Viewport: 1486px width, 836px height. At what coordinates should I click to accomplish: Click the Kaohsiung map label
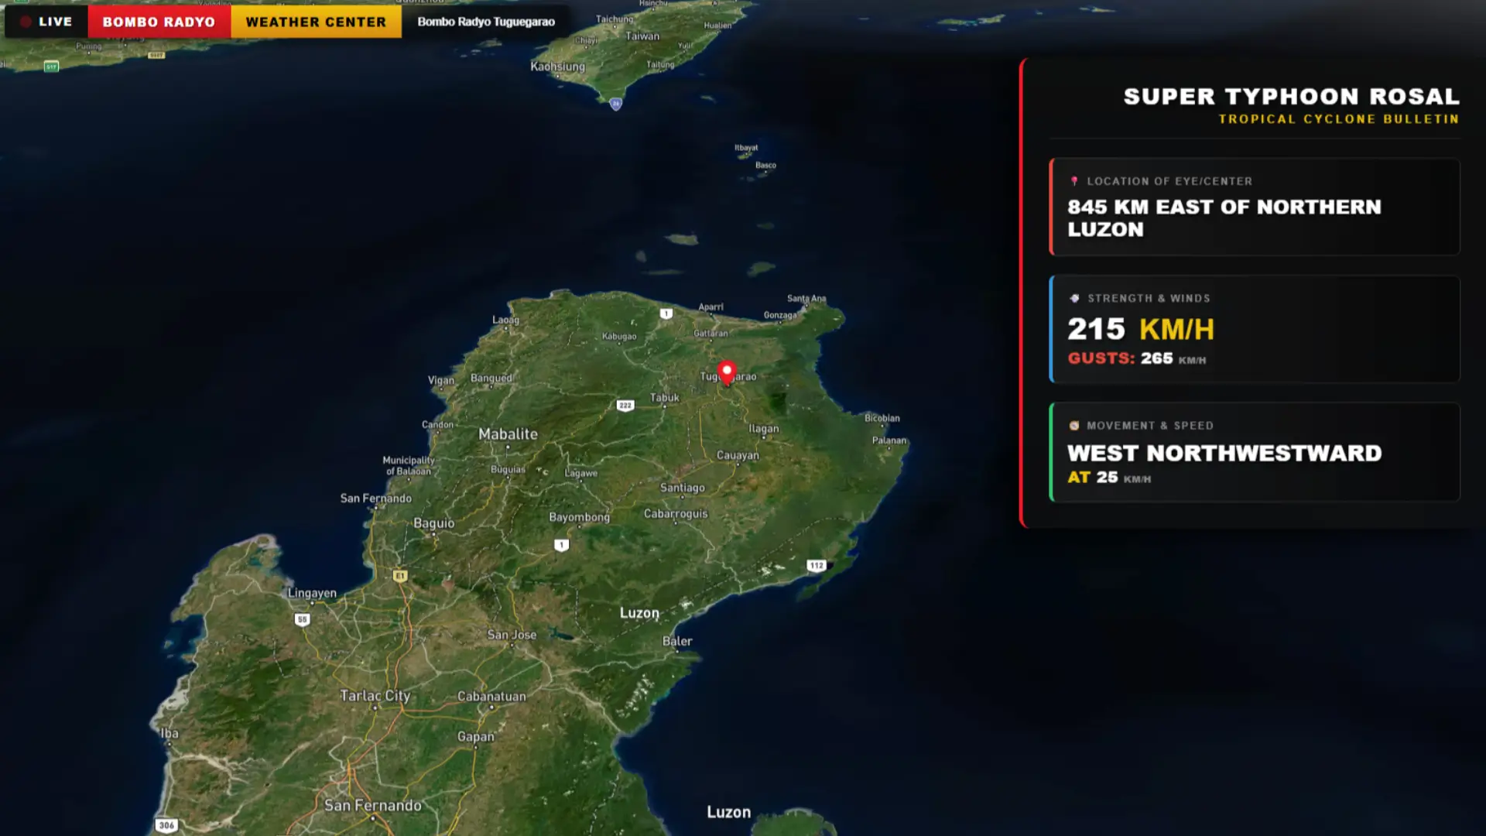pyautogui.click(x=558, y=67)
